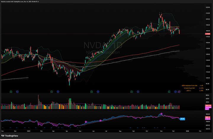Click the Oct label on time axis
Viewport: 213px width, 139px height.
click(x=147, y=131)
